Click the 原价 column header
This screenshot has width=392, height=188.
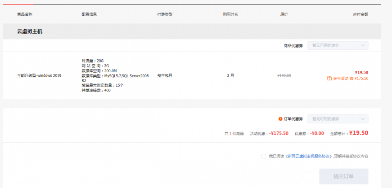284,14
